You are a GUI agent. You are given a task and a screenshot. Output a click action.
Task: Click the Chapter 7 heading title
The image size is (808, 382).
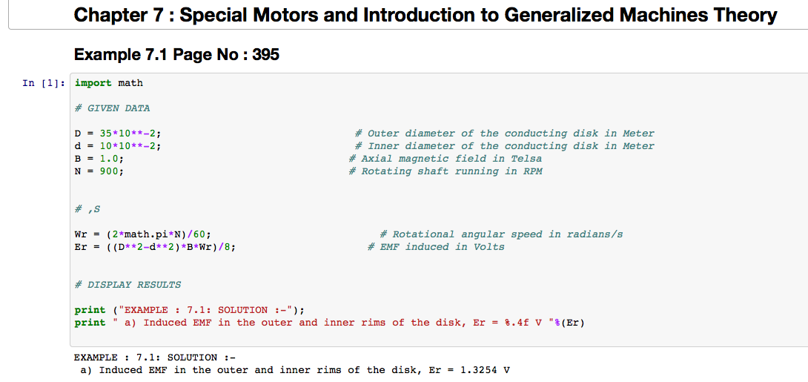click(x=425, y=16)
